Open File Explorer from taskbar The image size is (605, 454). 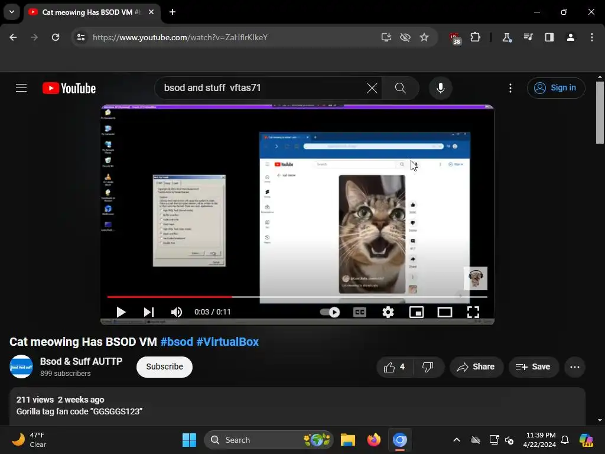point(347,440)
